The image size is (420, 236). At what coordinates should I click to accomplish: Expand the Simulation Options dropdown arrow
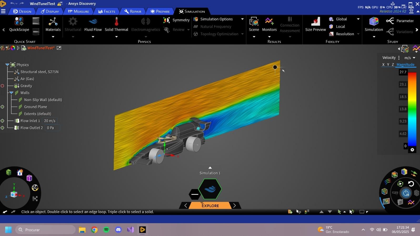(x=242, y=19)
